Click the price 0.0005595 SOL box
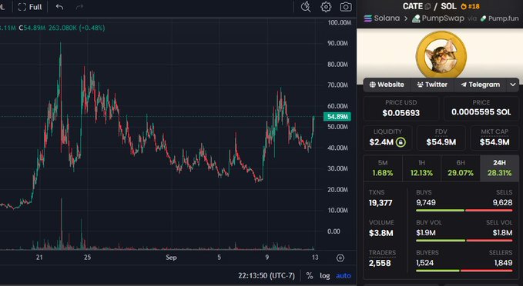Viewport: 523px width, 286px height. coord(481,108)
